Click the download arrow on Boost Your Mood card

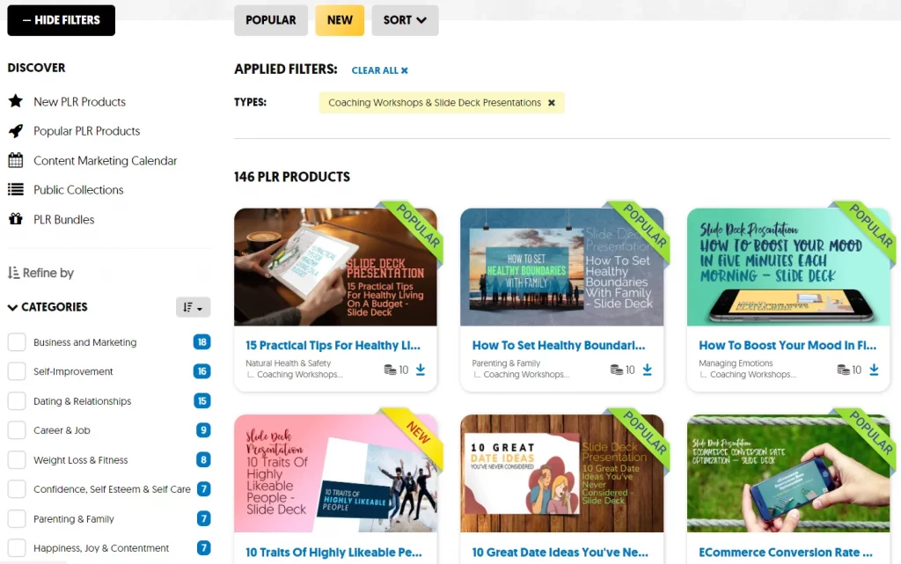tap(874, 370)
